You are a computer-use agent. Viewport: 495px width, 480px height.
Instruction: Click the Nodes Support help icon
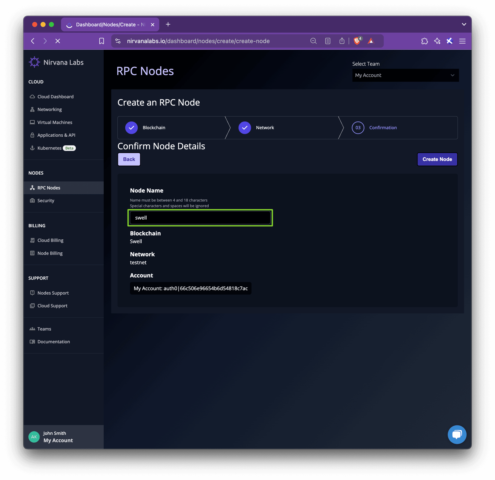(32, 293)
